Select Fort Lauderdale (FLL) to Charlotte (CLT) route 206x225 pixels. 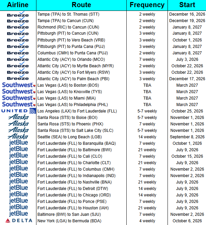[74, 163]
